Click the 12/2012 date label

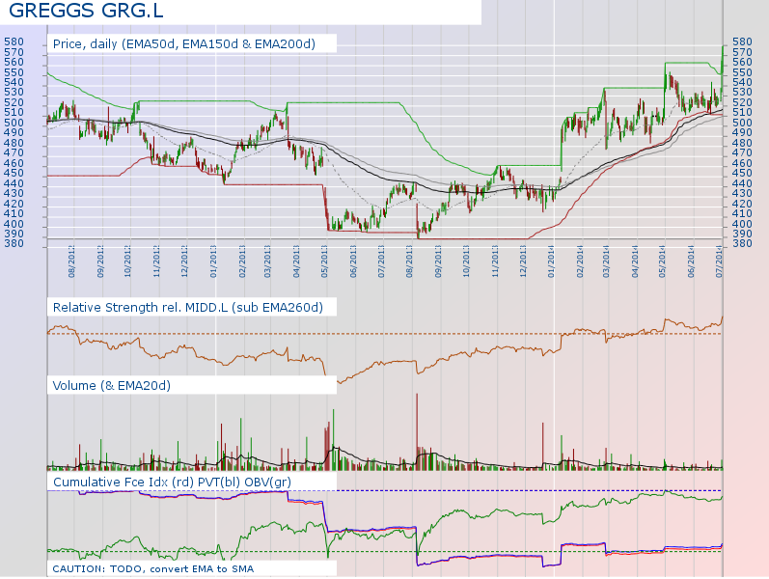184,262
